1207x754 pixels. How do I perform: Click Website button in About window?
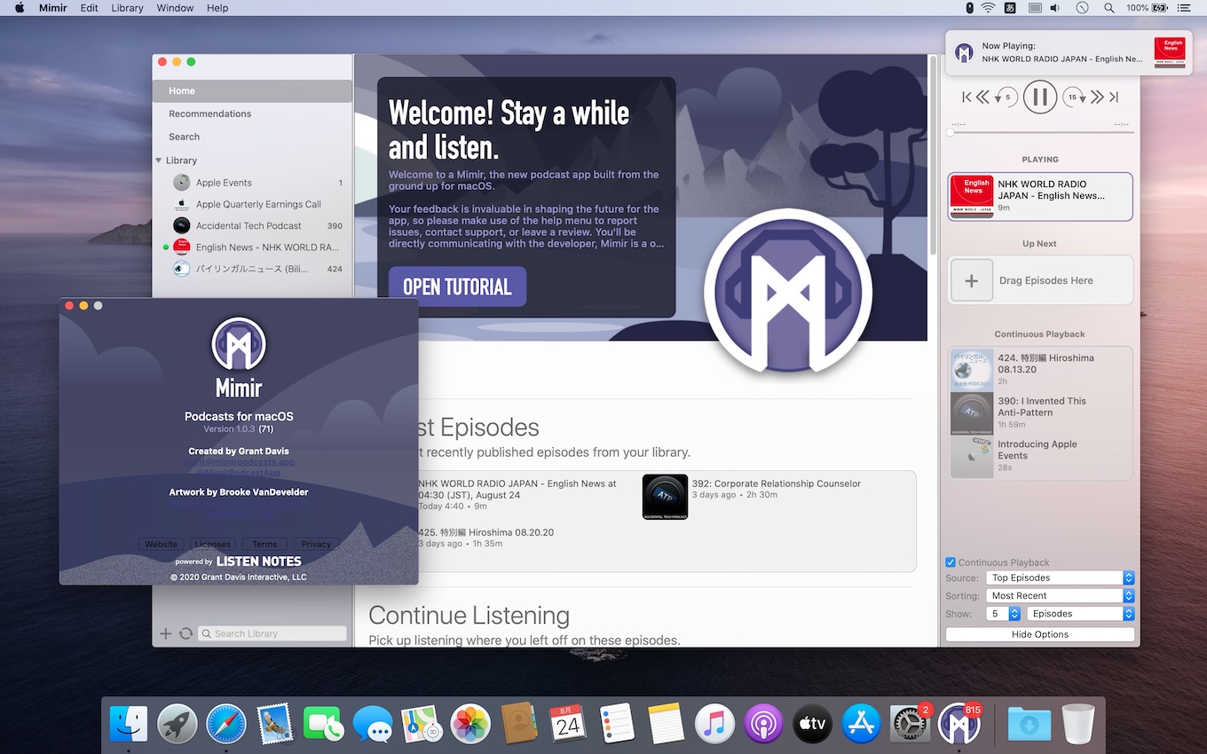[x=162, y=544]
